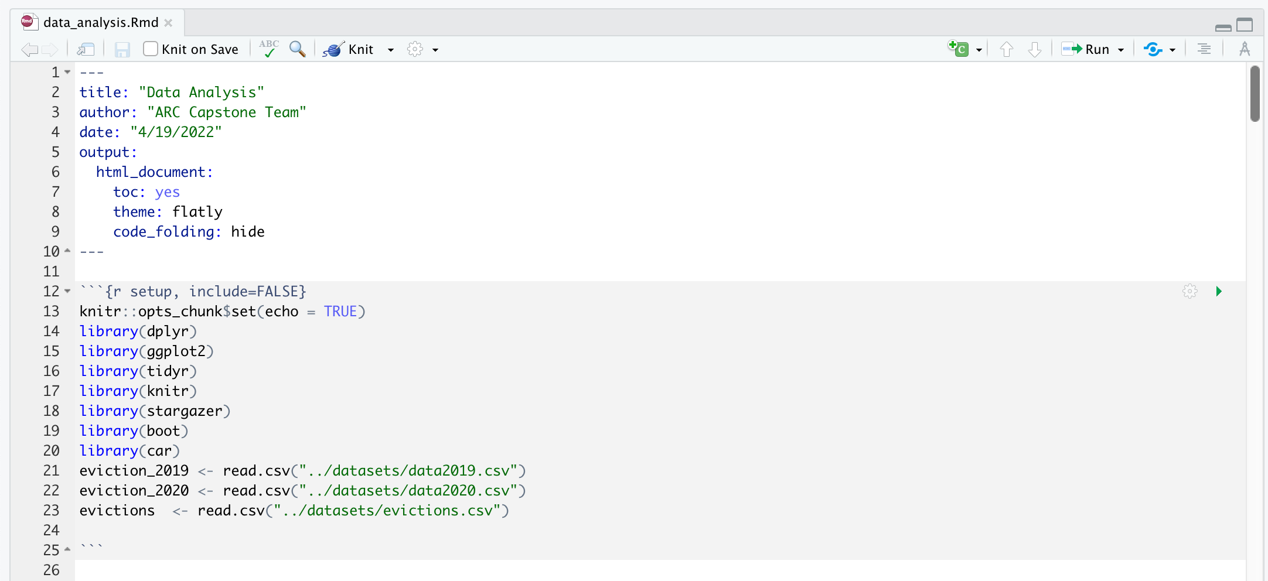Open Find/Replace magnifier

click(298, 49)
